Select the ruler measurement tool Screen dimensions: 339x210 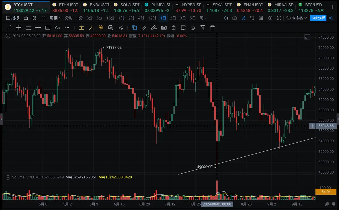(x=144, y=28)
